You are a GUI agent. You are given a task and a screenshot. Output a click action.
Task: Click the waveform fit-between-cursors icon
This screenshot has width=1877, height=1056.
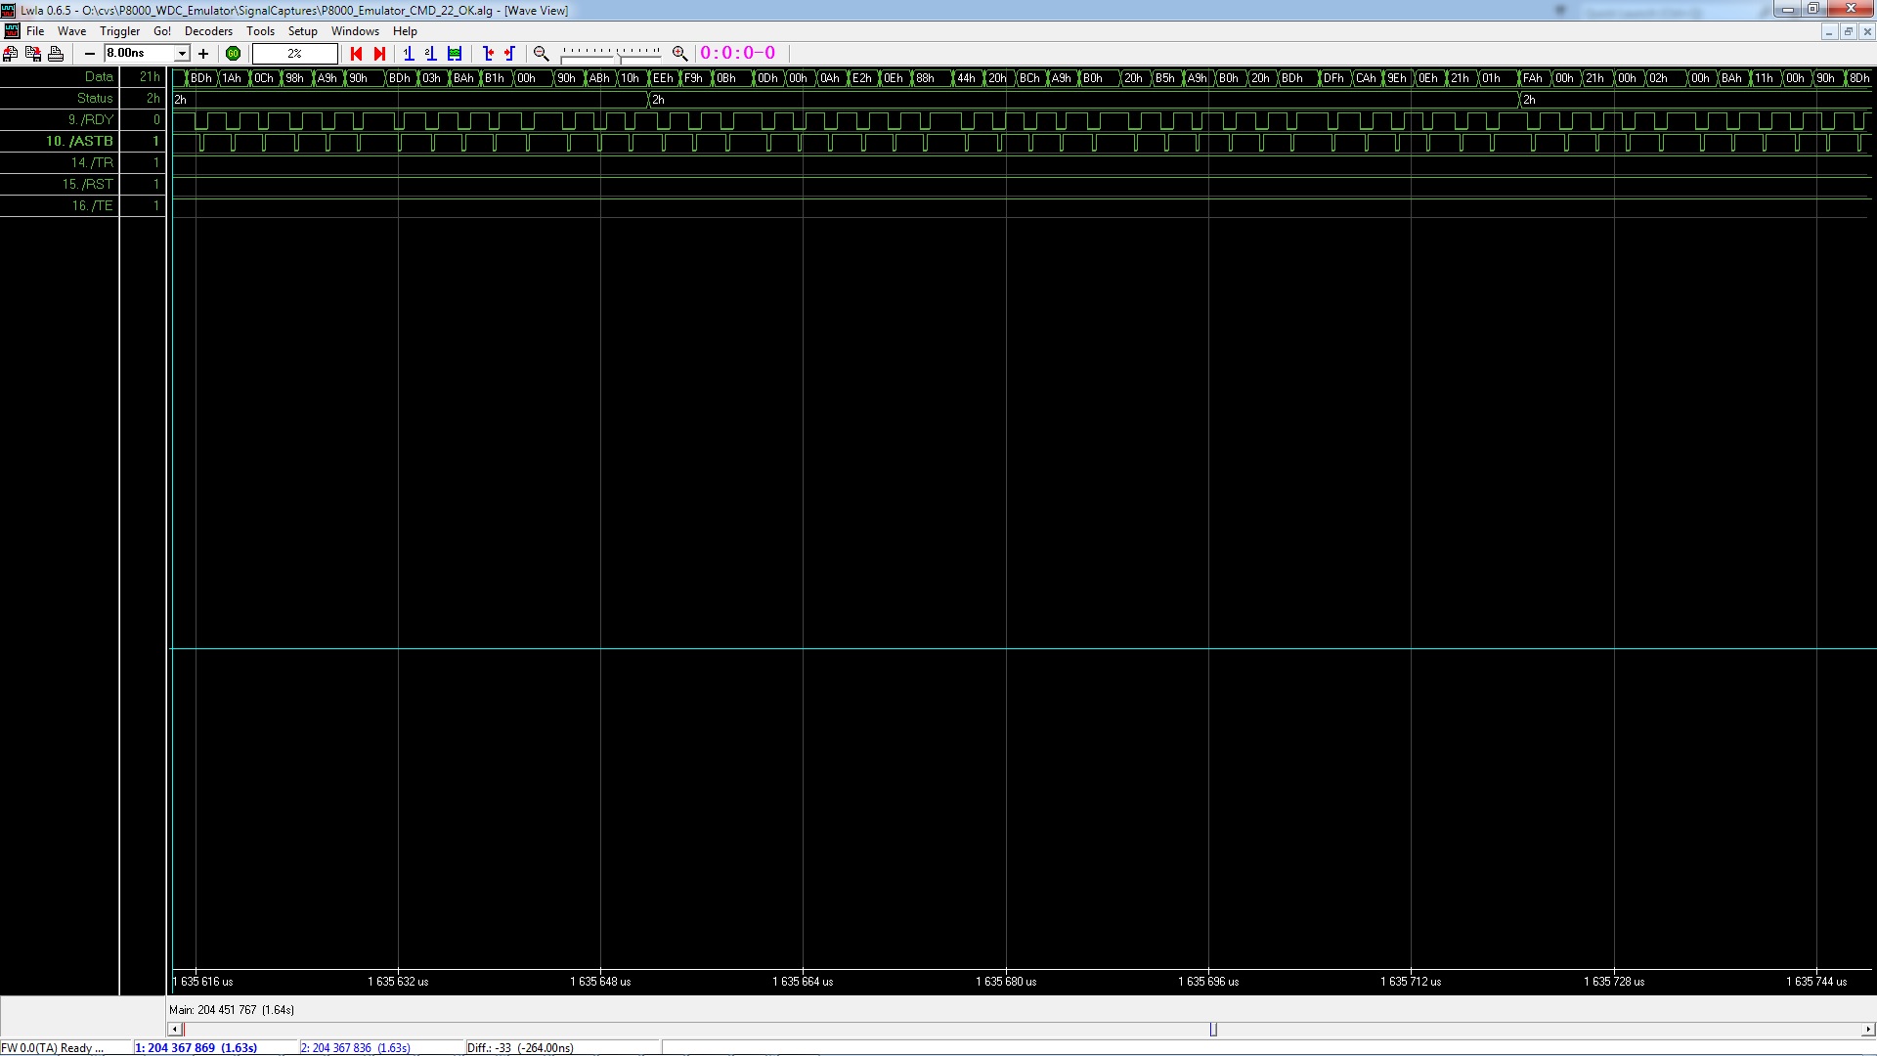455,54
